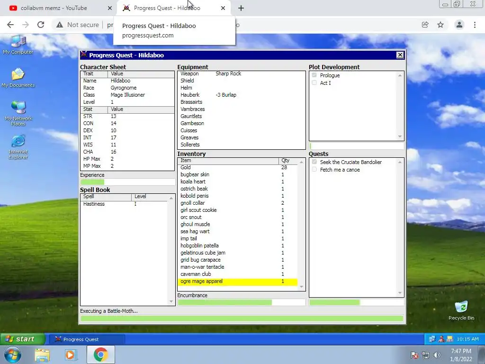This screenshot has height=364, width=485.
Task: Open Windows Media Player taskbar icon
Action: tap(71, 355)
